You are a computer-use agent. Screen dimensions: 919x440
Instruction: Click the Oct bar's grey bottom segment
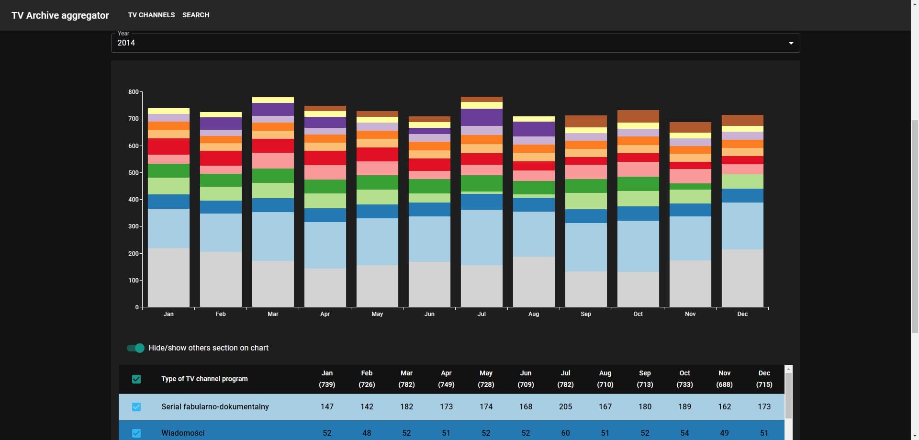point(638,289)
